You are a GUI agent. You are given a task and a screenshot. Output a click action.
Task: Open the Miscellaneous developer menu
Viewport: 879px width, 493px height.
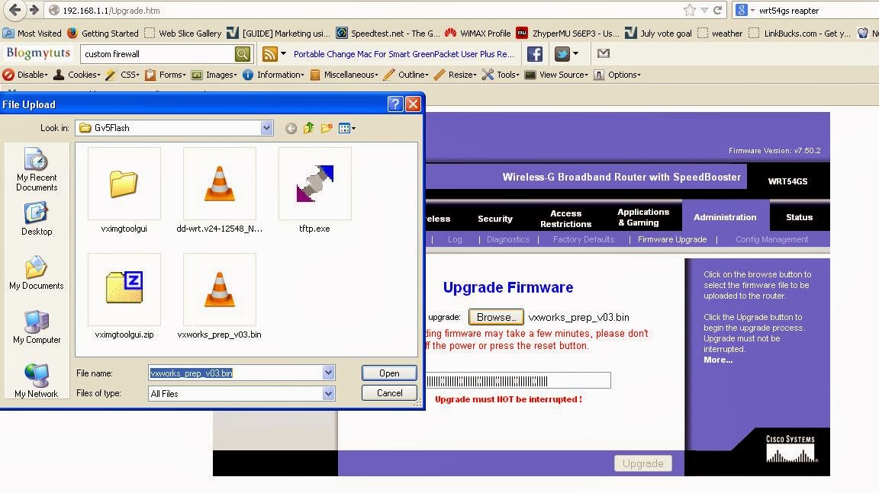[x=344, y=75]
